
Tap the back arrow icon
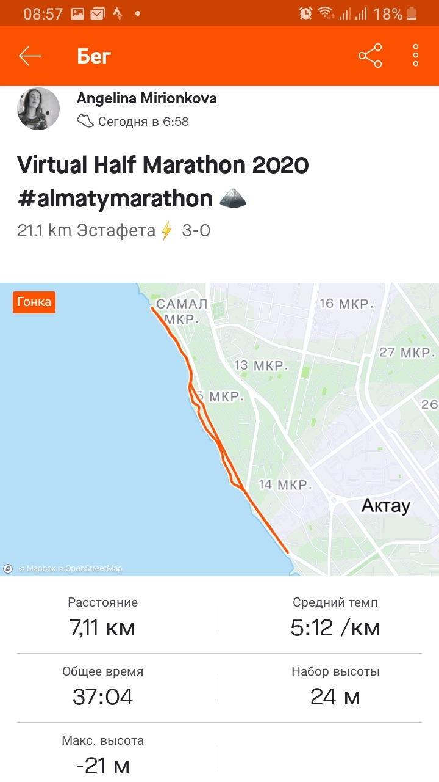[x=30, y=56]
